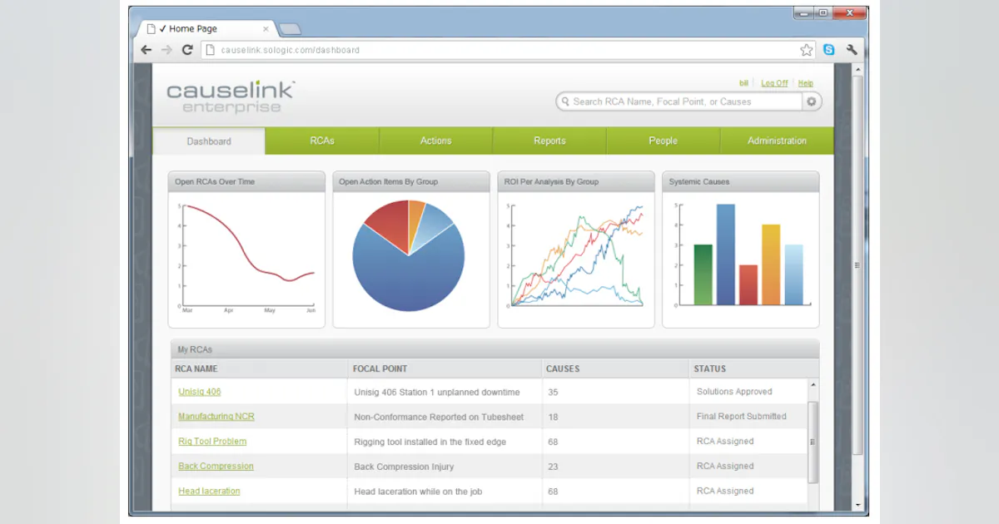The width and height of the screenshot is (999, 524).
Task: Click the browser page scroll down arrow
Action: pyautogui.click(x=857, y=504)
